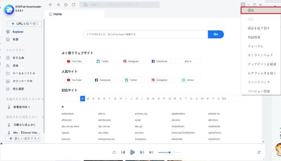Adjust the volume slider
The height and width of the screenshot is (161, 281).
[x=169, y=153]
